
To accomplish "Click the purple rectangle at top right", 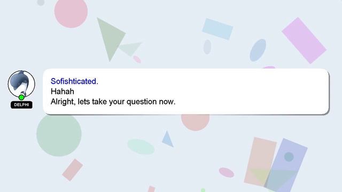I will pos(304,41).
